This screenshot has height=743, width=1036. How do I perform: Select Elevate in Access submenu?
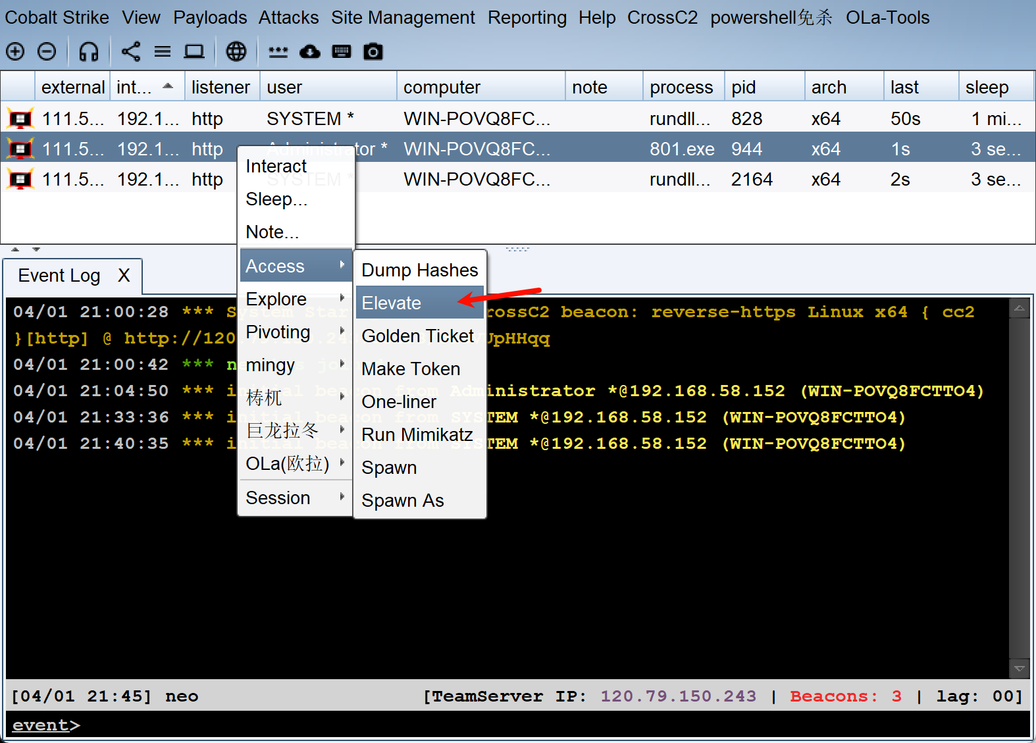click(420, 303)
